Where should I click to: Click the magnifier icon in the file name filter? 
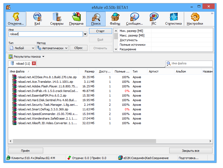[x=169, y=63]
